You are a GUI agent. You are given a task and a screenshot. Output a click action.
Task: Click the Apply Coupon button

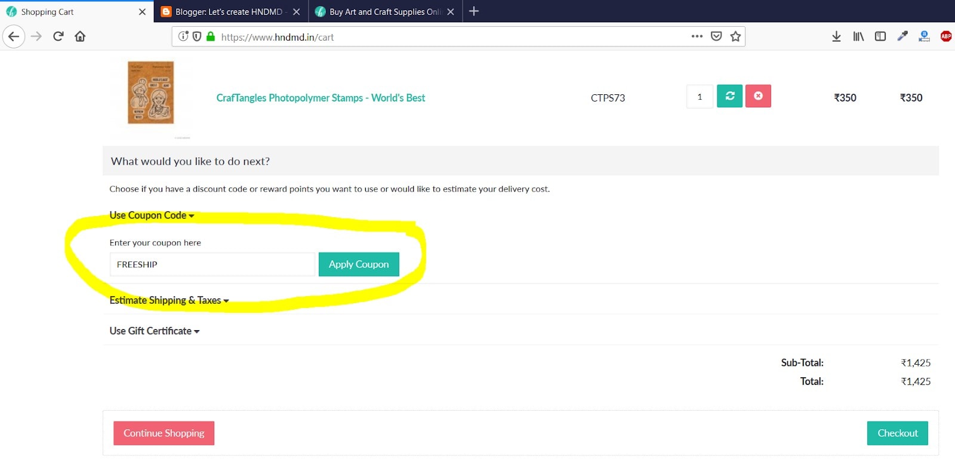click(x=359, y=264)
